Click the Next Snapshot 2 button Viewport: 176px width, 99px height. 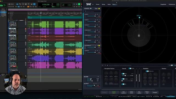(123, 92)
